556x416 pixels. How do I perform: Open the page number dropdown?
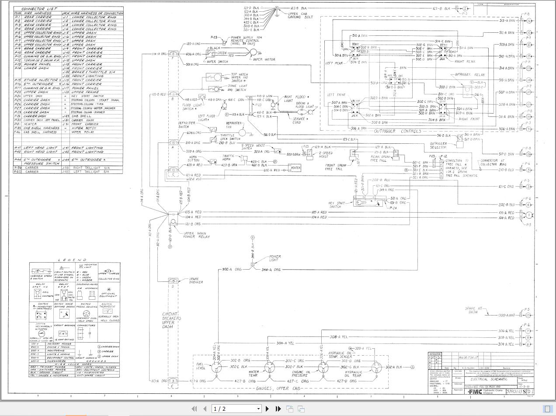point(258,409)
